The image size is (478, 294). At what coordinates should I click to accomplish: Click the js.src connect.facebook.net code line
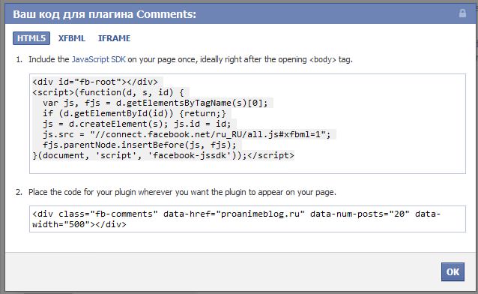[187, 134]
